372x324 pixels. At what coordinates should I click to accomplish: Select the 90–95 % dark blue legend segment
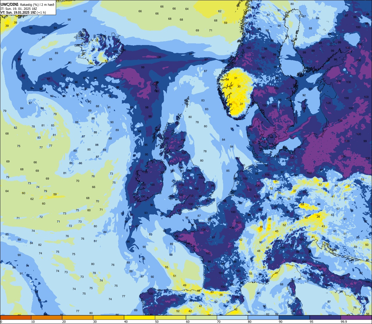click(294, 317)
